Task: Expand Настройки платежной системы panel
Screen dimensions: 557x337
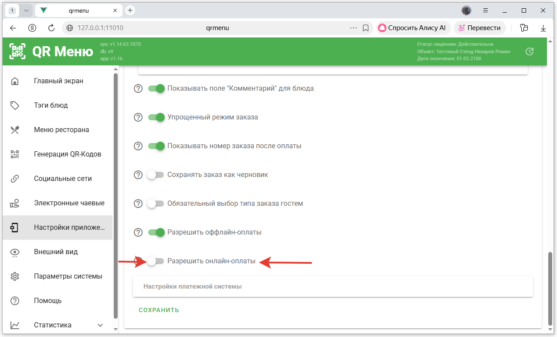Action: (x=333, y=286)
